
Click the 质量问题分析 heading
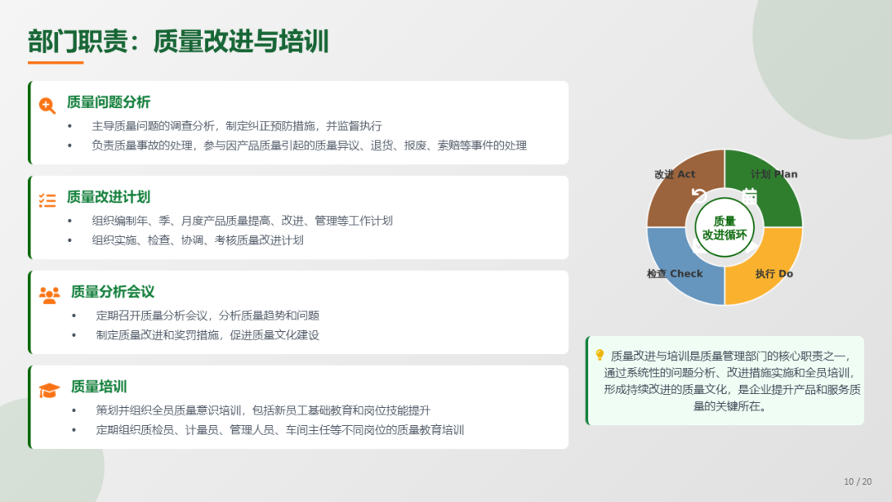pyautogui.click(x=108, y=102)
